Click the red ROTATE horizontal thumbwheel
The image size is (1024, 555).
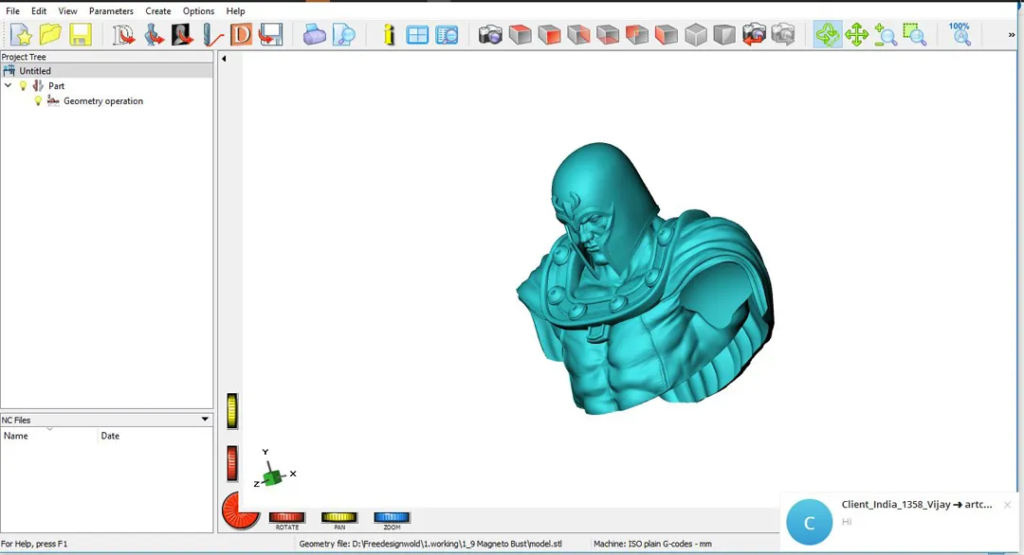286,517
